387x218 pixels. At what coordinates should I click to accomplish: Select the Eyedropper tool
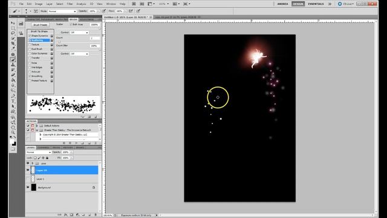(13, 48)
